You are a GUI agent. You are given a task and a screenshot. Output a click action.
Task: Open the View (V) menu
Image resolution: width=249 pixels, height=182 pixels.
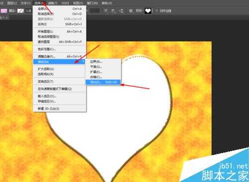(x=78, y=3)
